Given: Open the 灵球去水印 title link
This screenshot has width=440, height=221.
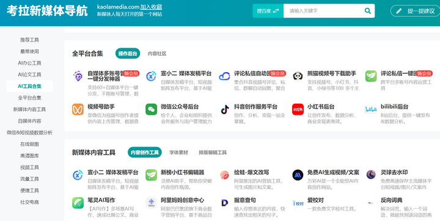Looking at the screenshot, I should click(x=394, y=172).
